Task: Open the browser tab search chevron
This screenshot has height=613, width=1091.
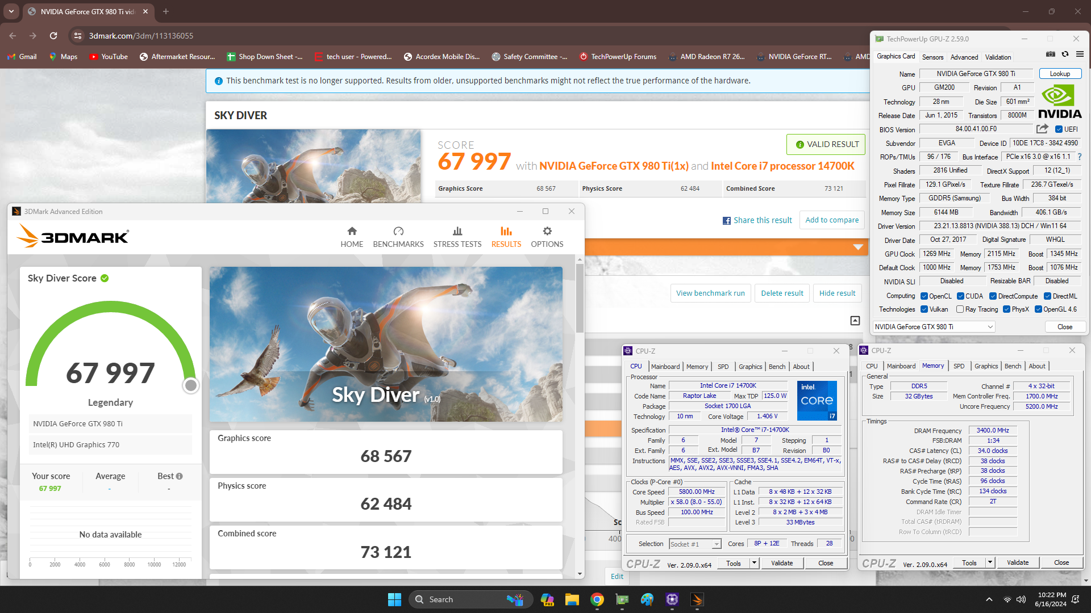Action: (x=11, y=11)
